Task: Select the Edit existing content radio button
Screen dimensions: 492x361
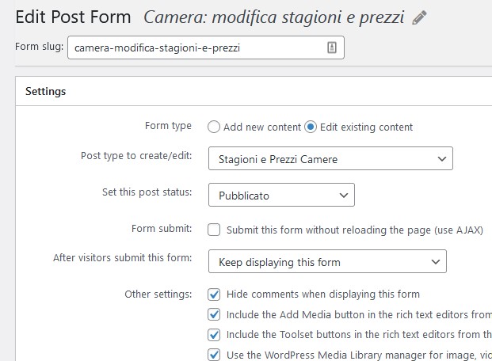Action: [x=311, y=127]
